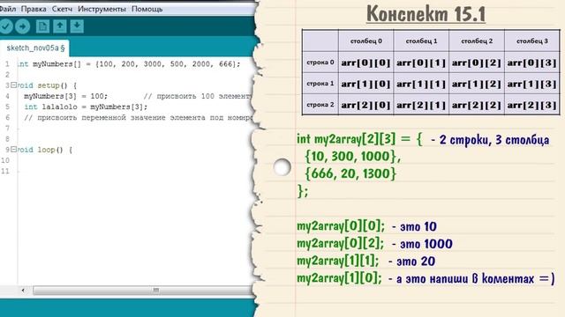Screen dimensions: 565x317
Task: Click the Verify checkmark button
Action: pos(5,26)
